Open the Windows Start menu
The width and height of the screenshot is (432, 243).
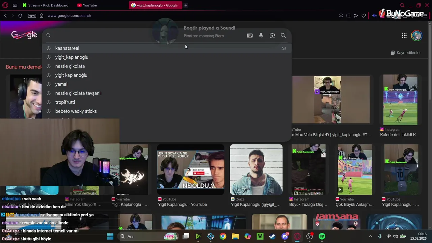pyautogui.click(x=110, y=236)
